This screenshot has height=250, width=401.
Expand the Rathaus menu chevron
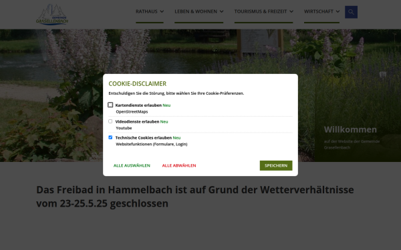(162, 11)
